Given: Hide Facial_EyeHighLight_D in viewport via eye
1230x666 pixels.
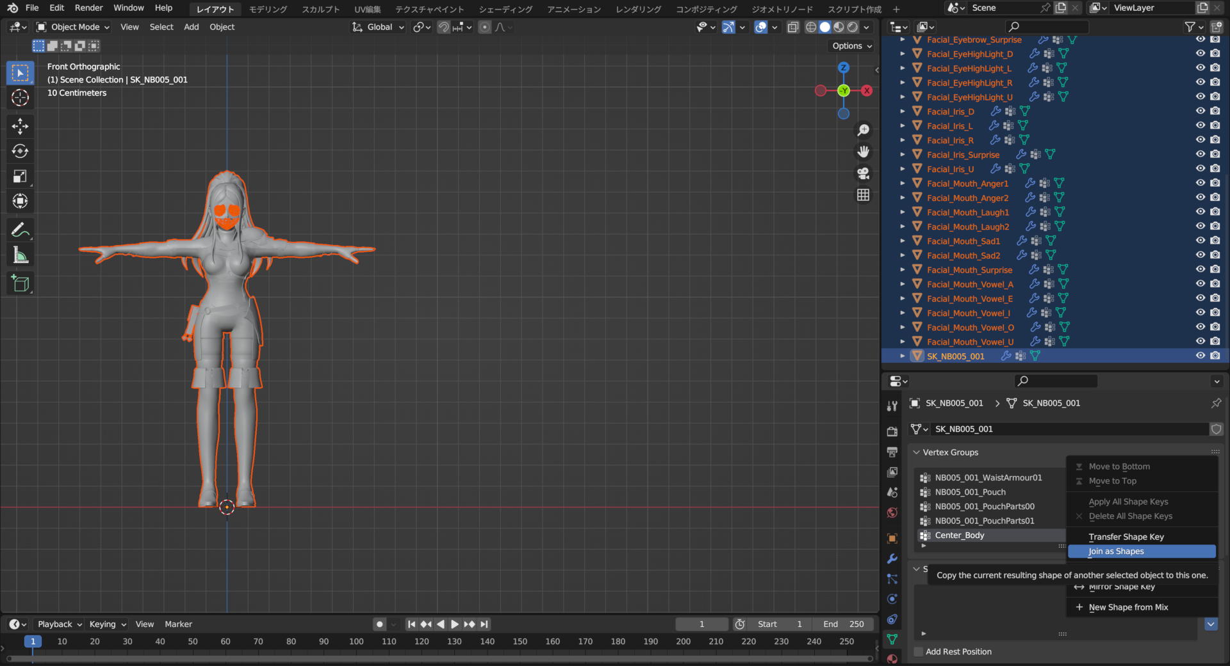Looking at the screenshot, I should point(1201,54).
